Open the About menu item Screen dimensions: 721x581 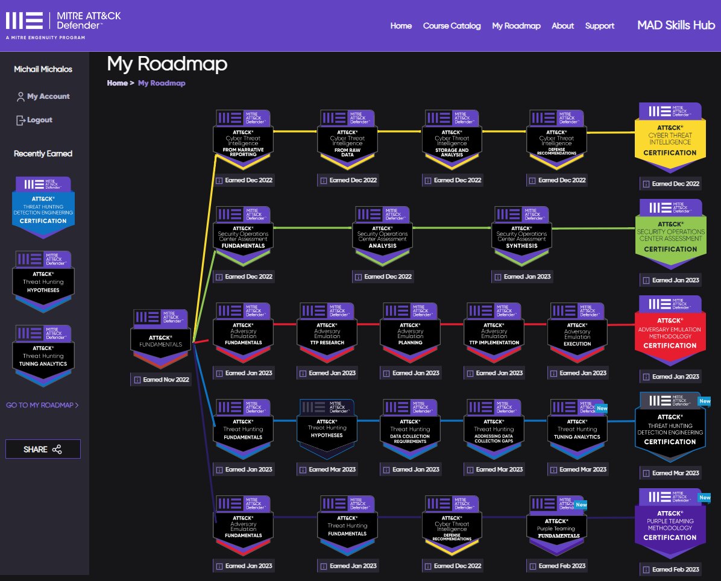tap(562, 26)
